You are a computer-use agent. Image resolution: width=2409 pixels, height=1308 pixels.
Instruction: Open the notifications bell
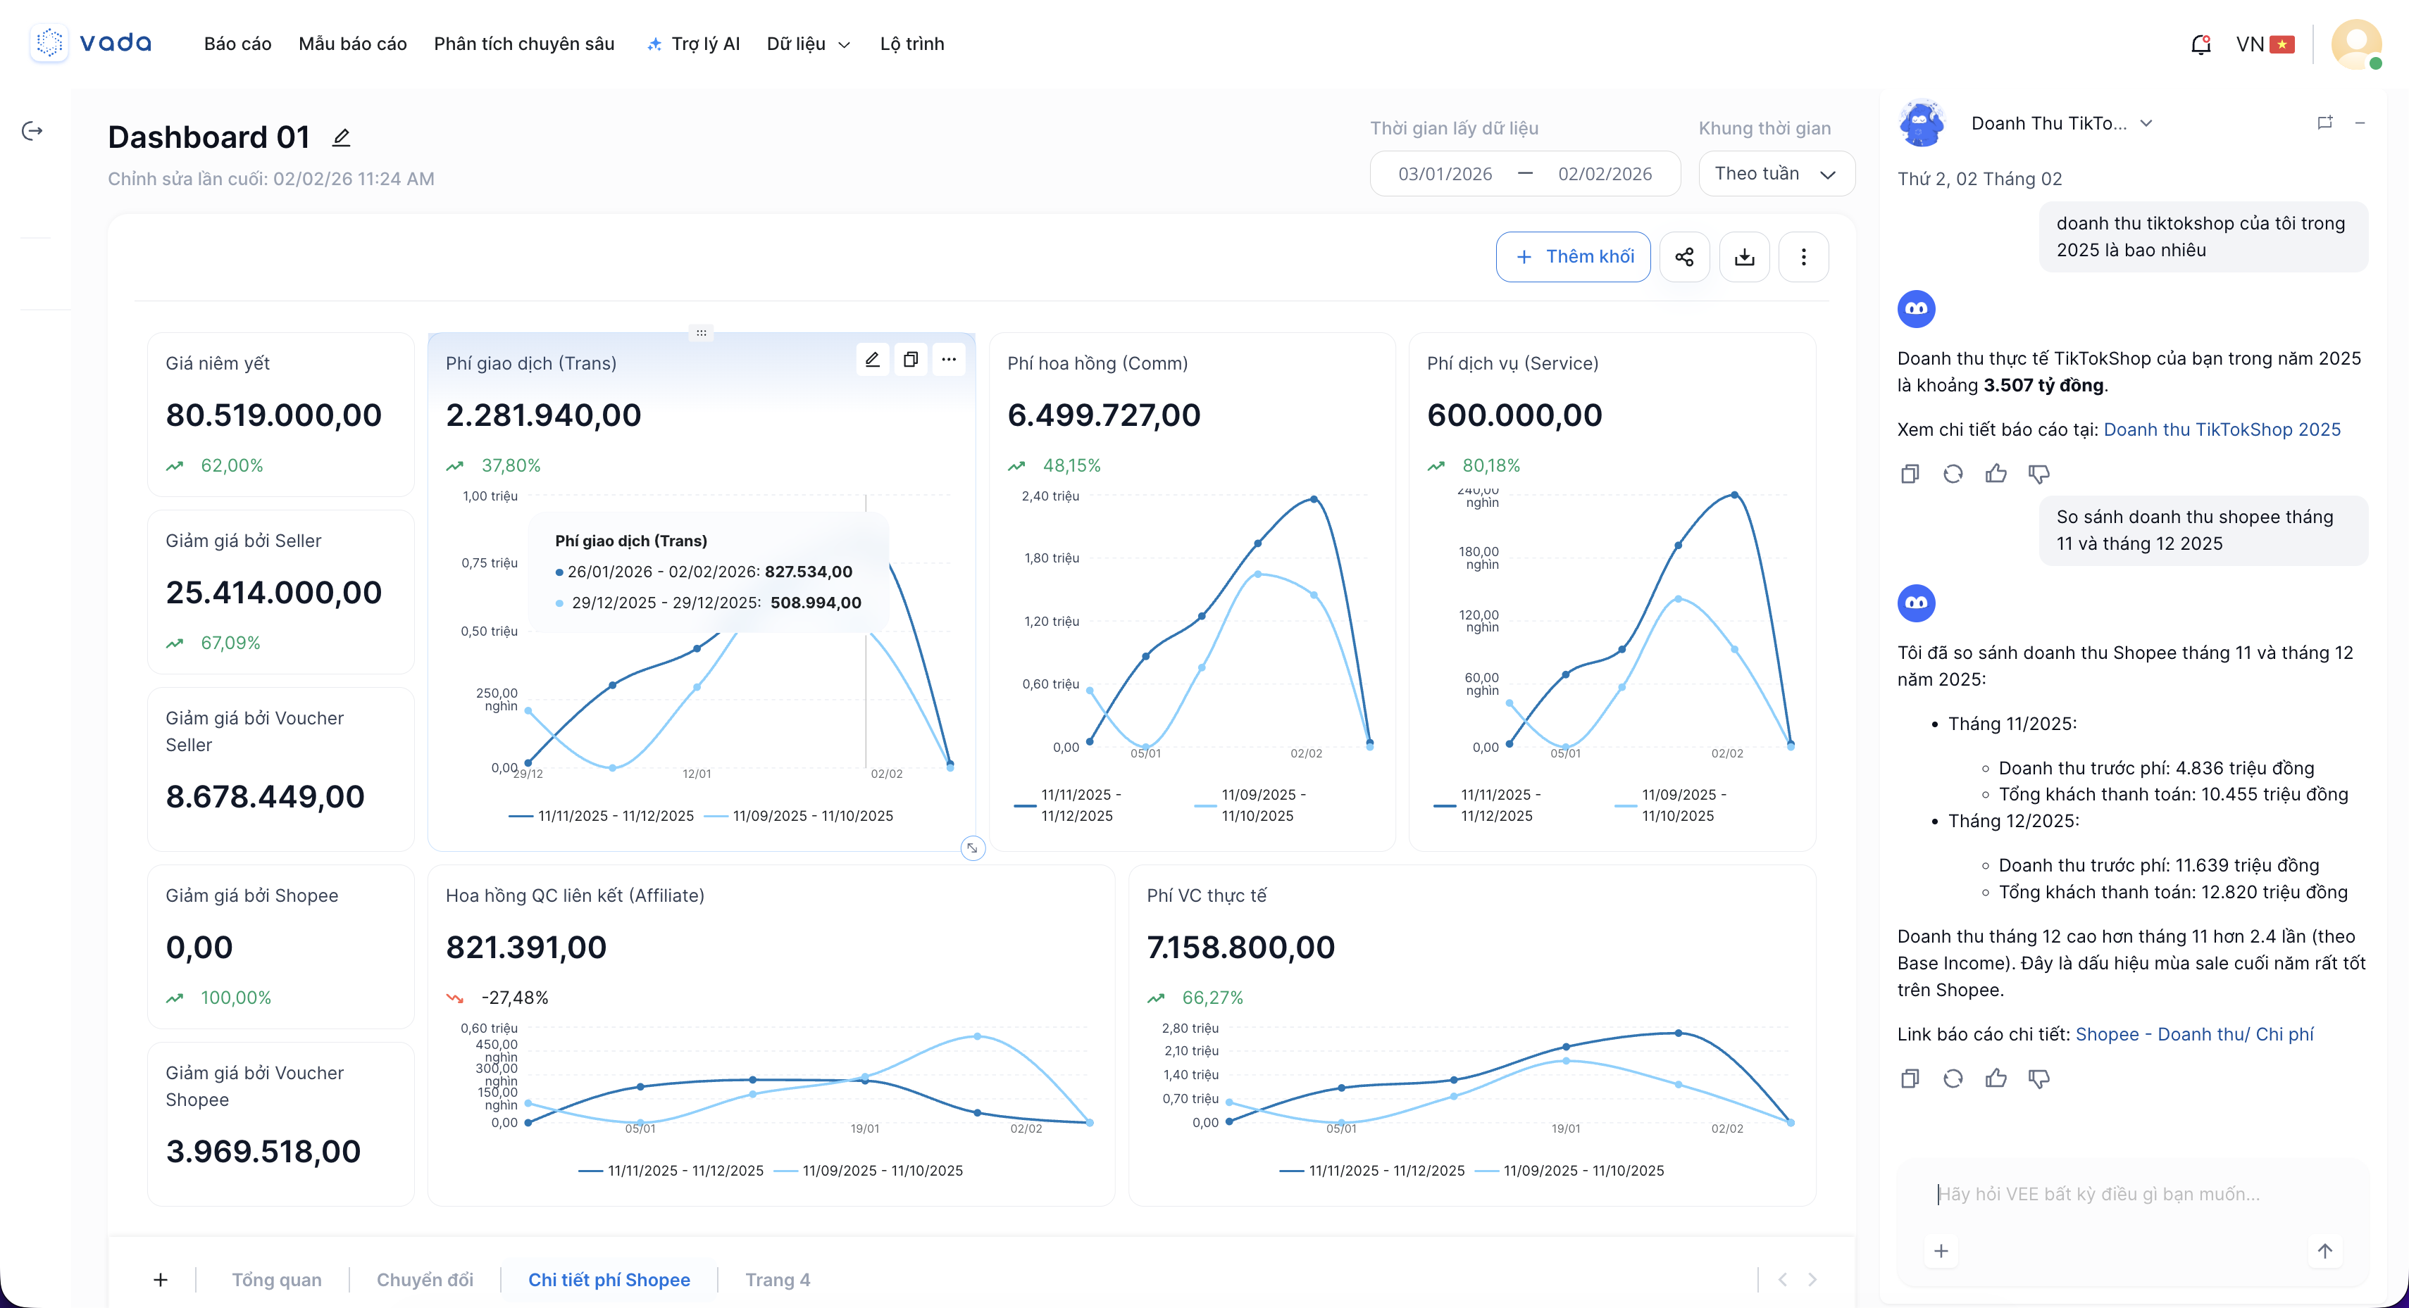[2201, 44]
